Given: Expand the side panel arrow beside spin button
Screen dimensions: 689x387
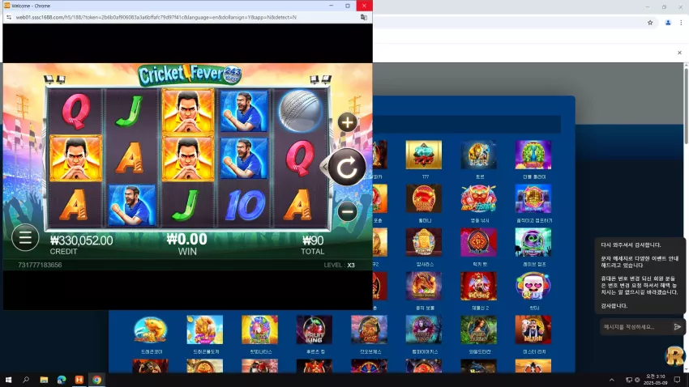Looking at the screenshot, I should tap(324, 167).
